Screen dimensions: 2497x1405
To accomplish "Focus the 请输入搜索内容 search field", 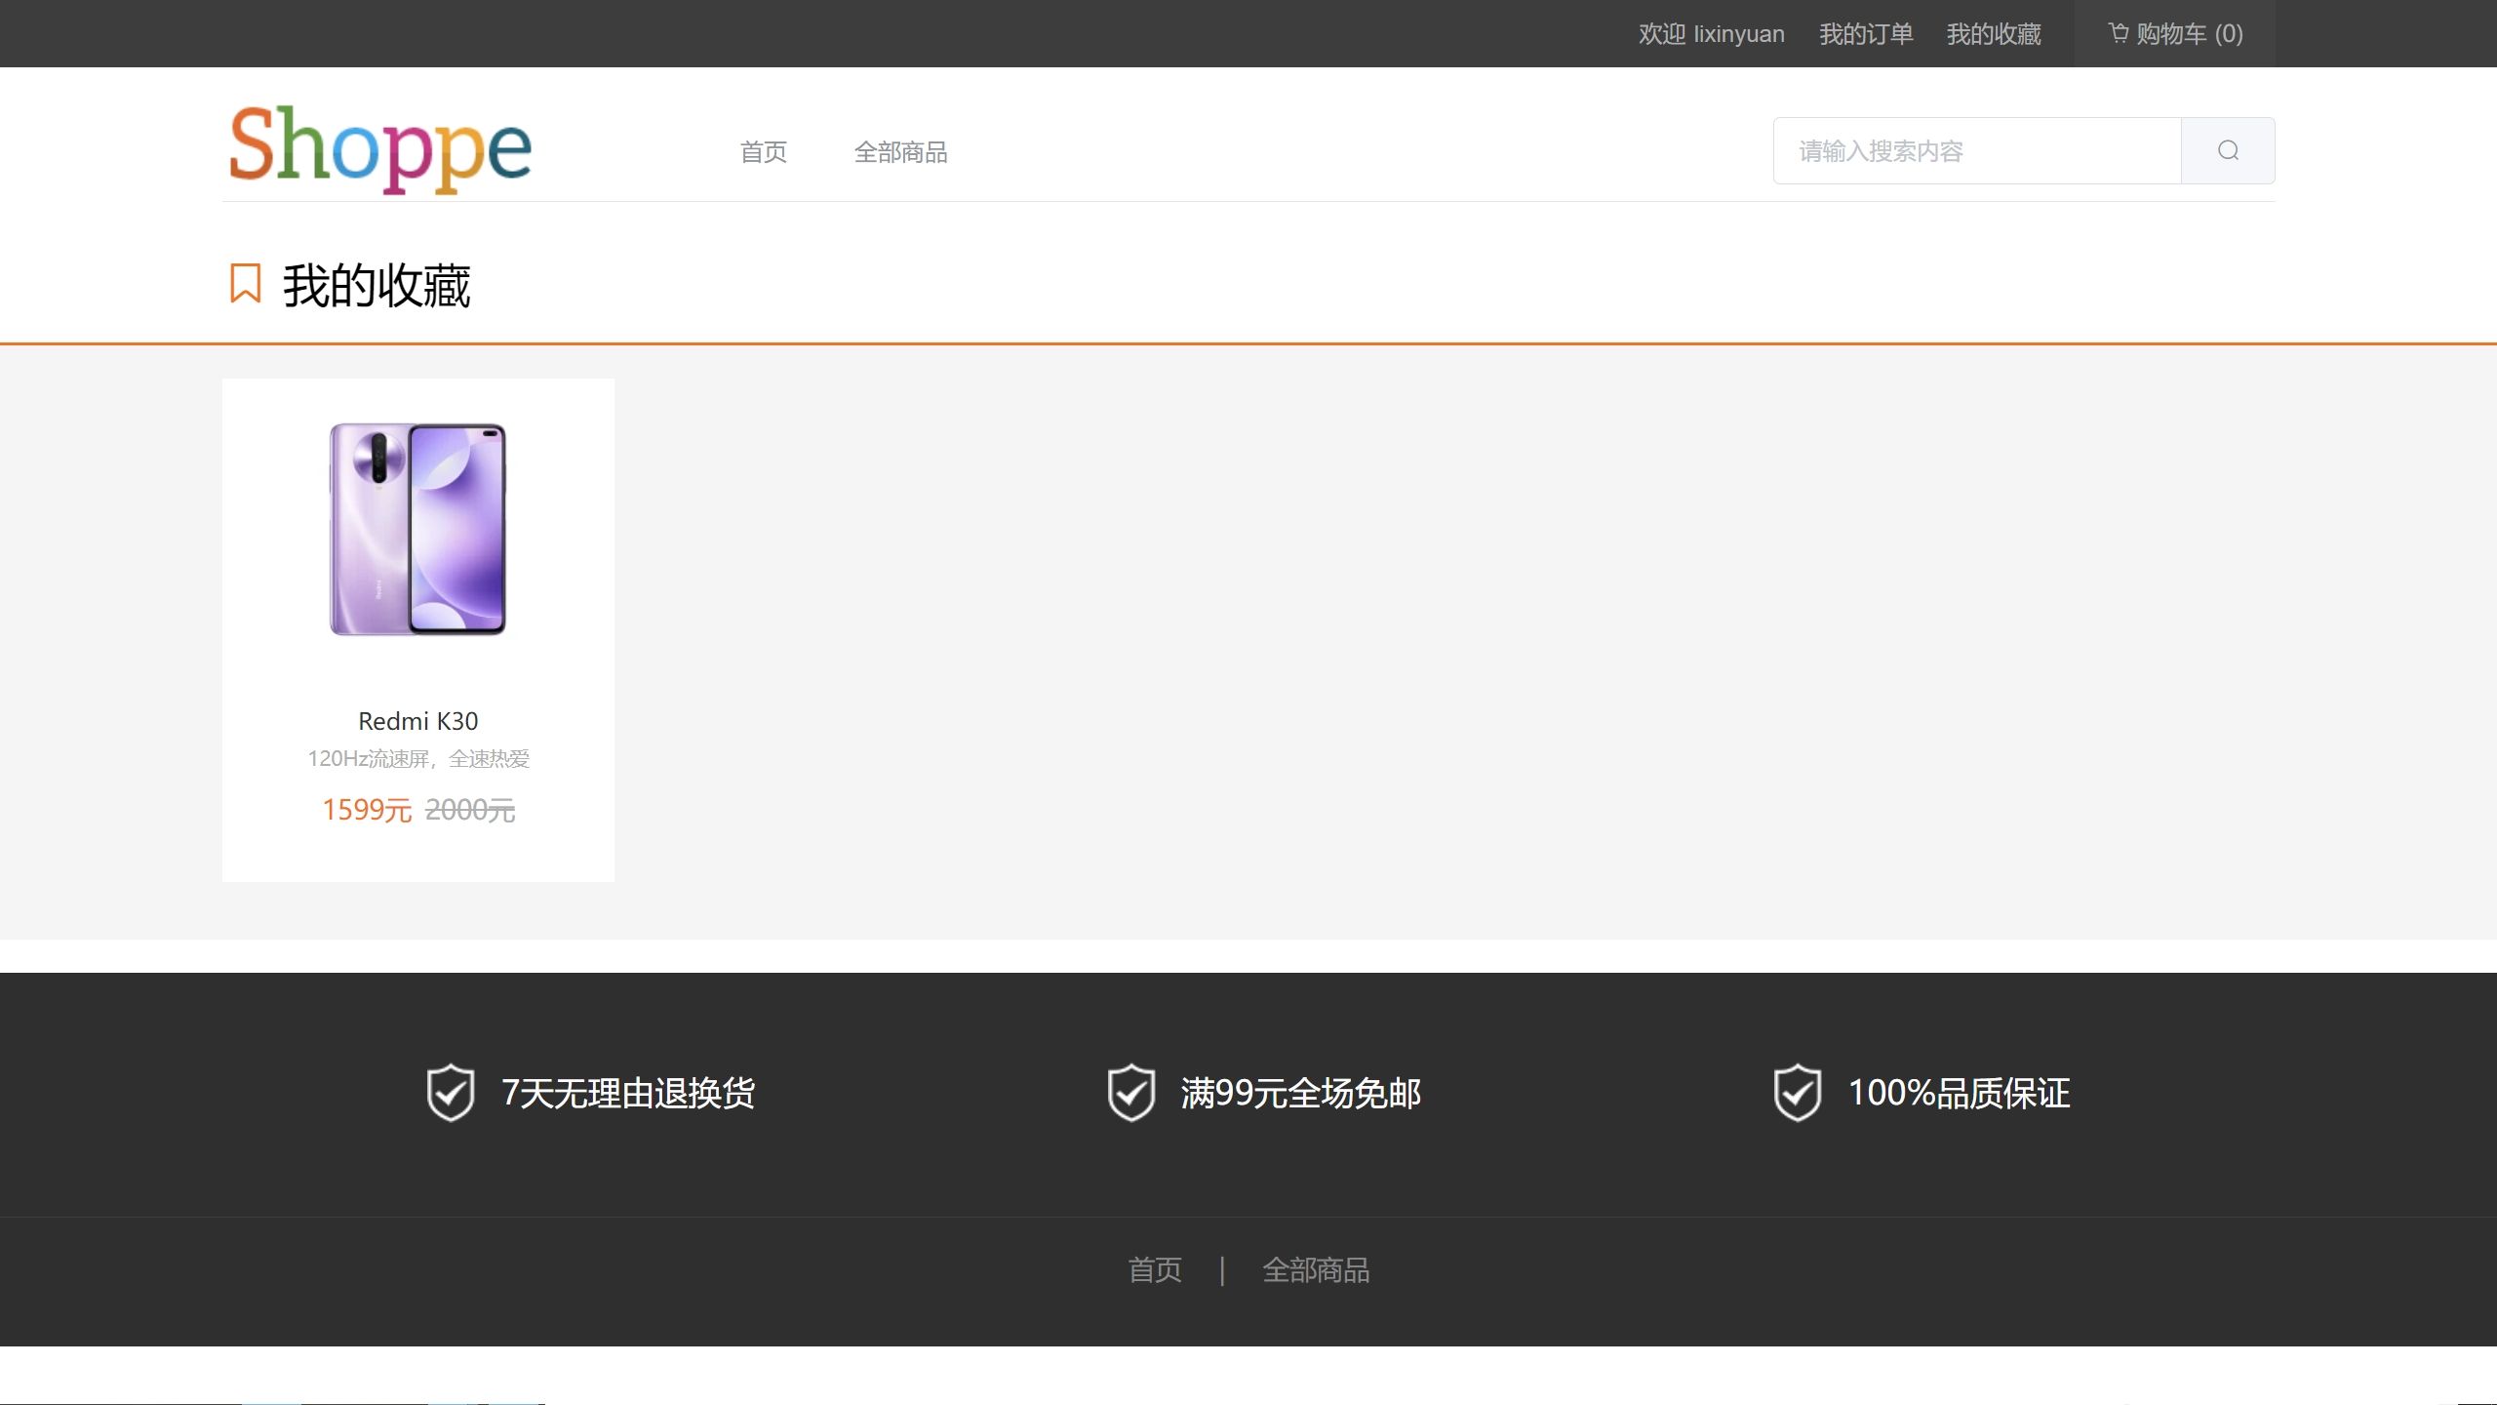I will pyautogui.click(x=1977, y=151).
